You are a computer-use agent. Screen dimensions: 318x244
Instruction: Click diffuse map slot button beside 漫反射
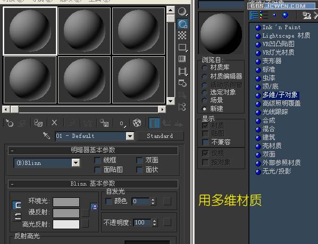coord(86,213)
